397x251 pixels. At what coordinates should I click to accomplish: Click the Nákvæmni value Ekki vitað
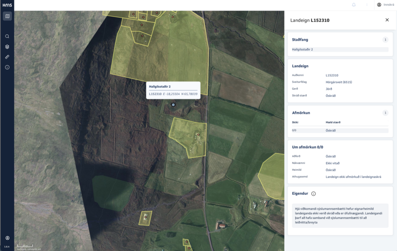pyautogui.click(x=332, y=163)
